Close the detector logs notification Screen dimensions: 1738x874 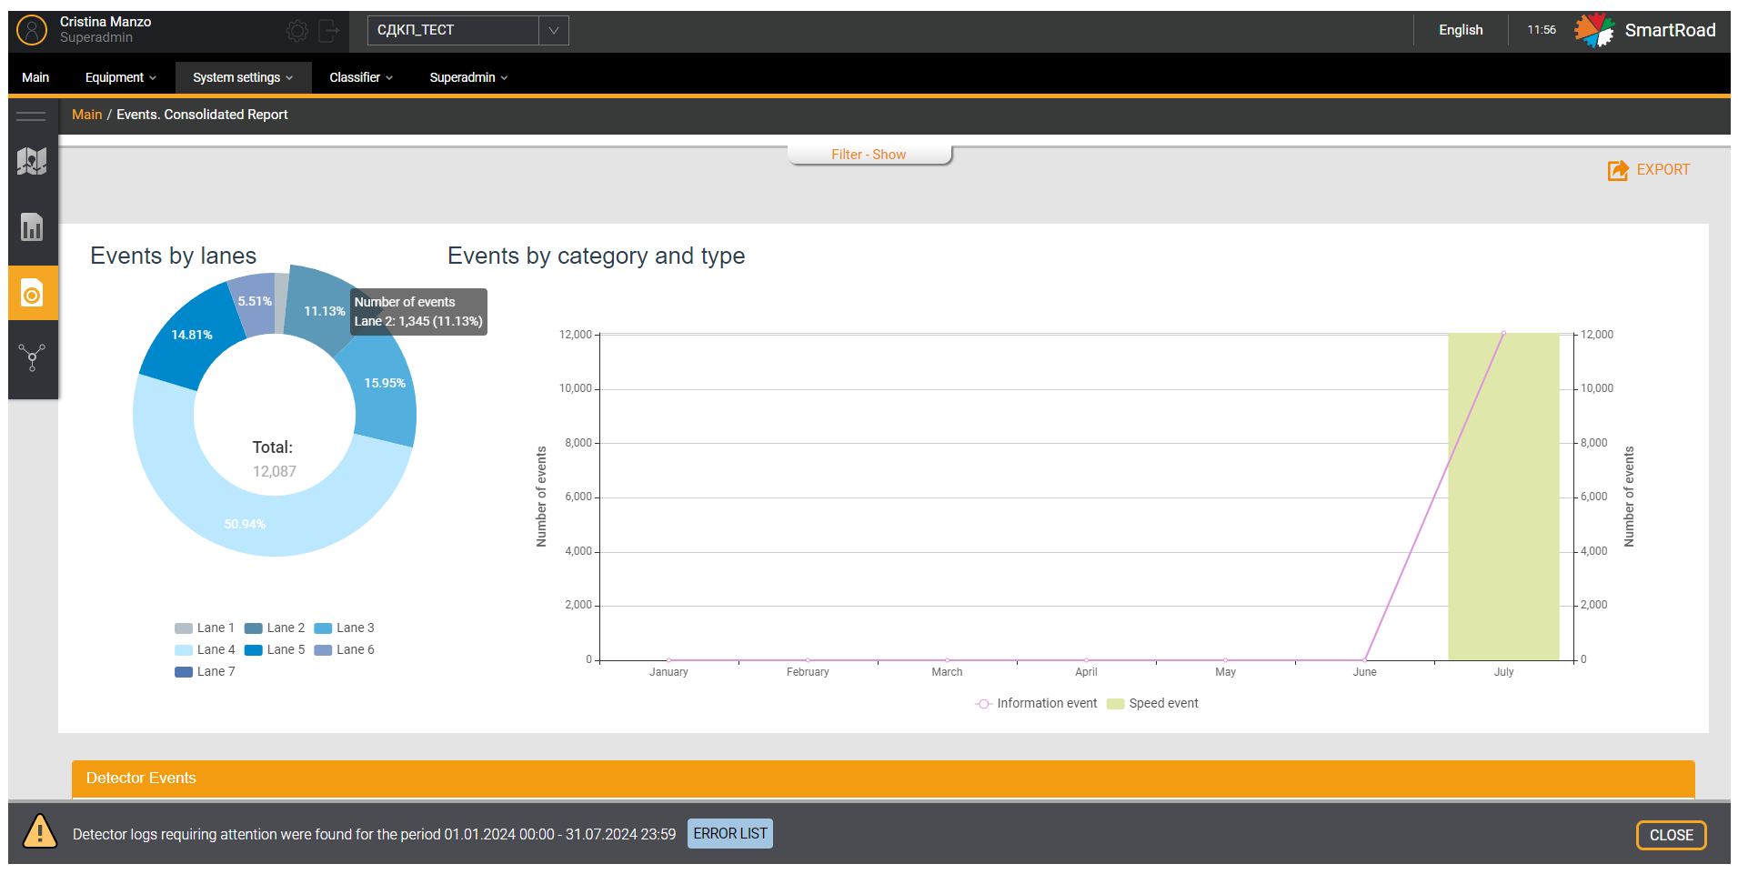tap(1671, 835)
